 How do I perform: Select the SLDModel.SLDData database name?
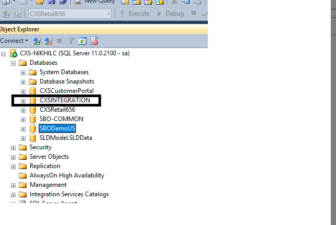click(x=66, y=138)
